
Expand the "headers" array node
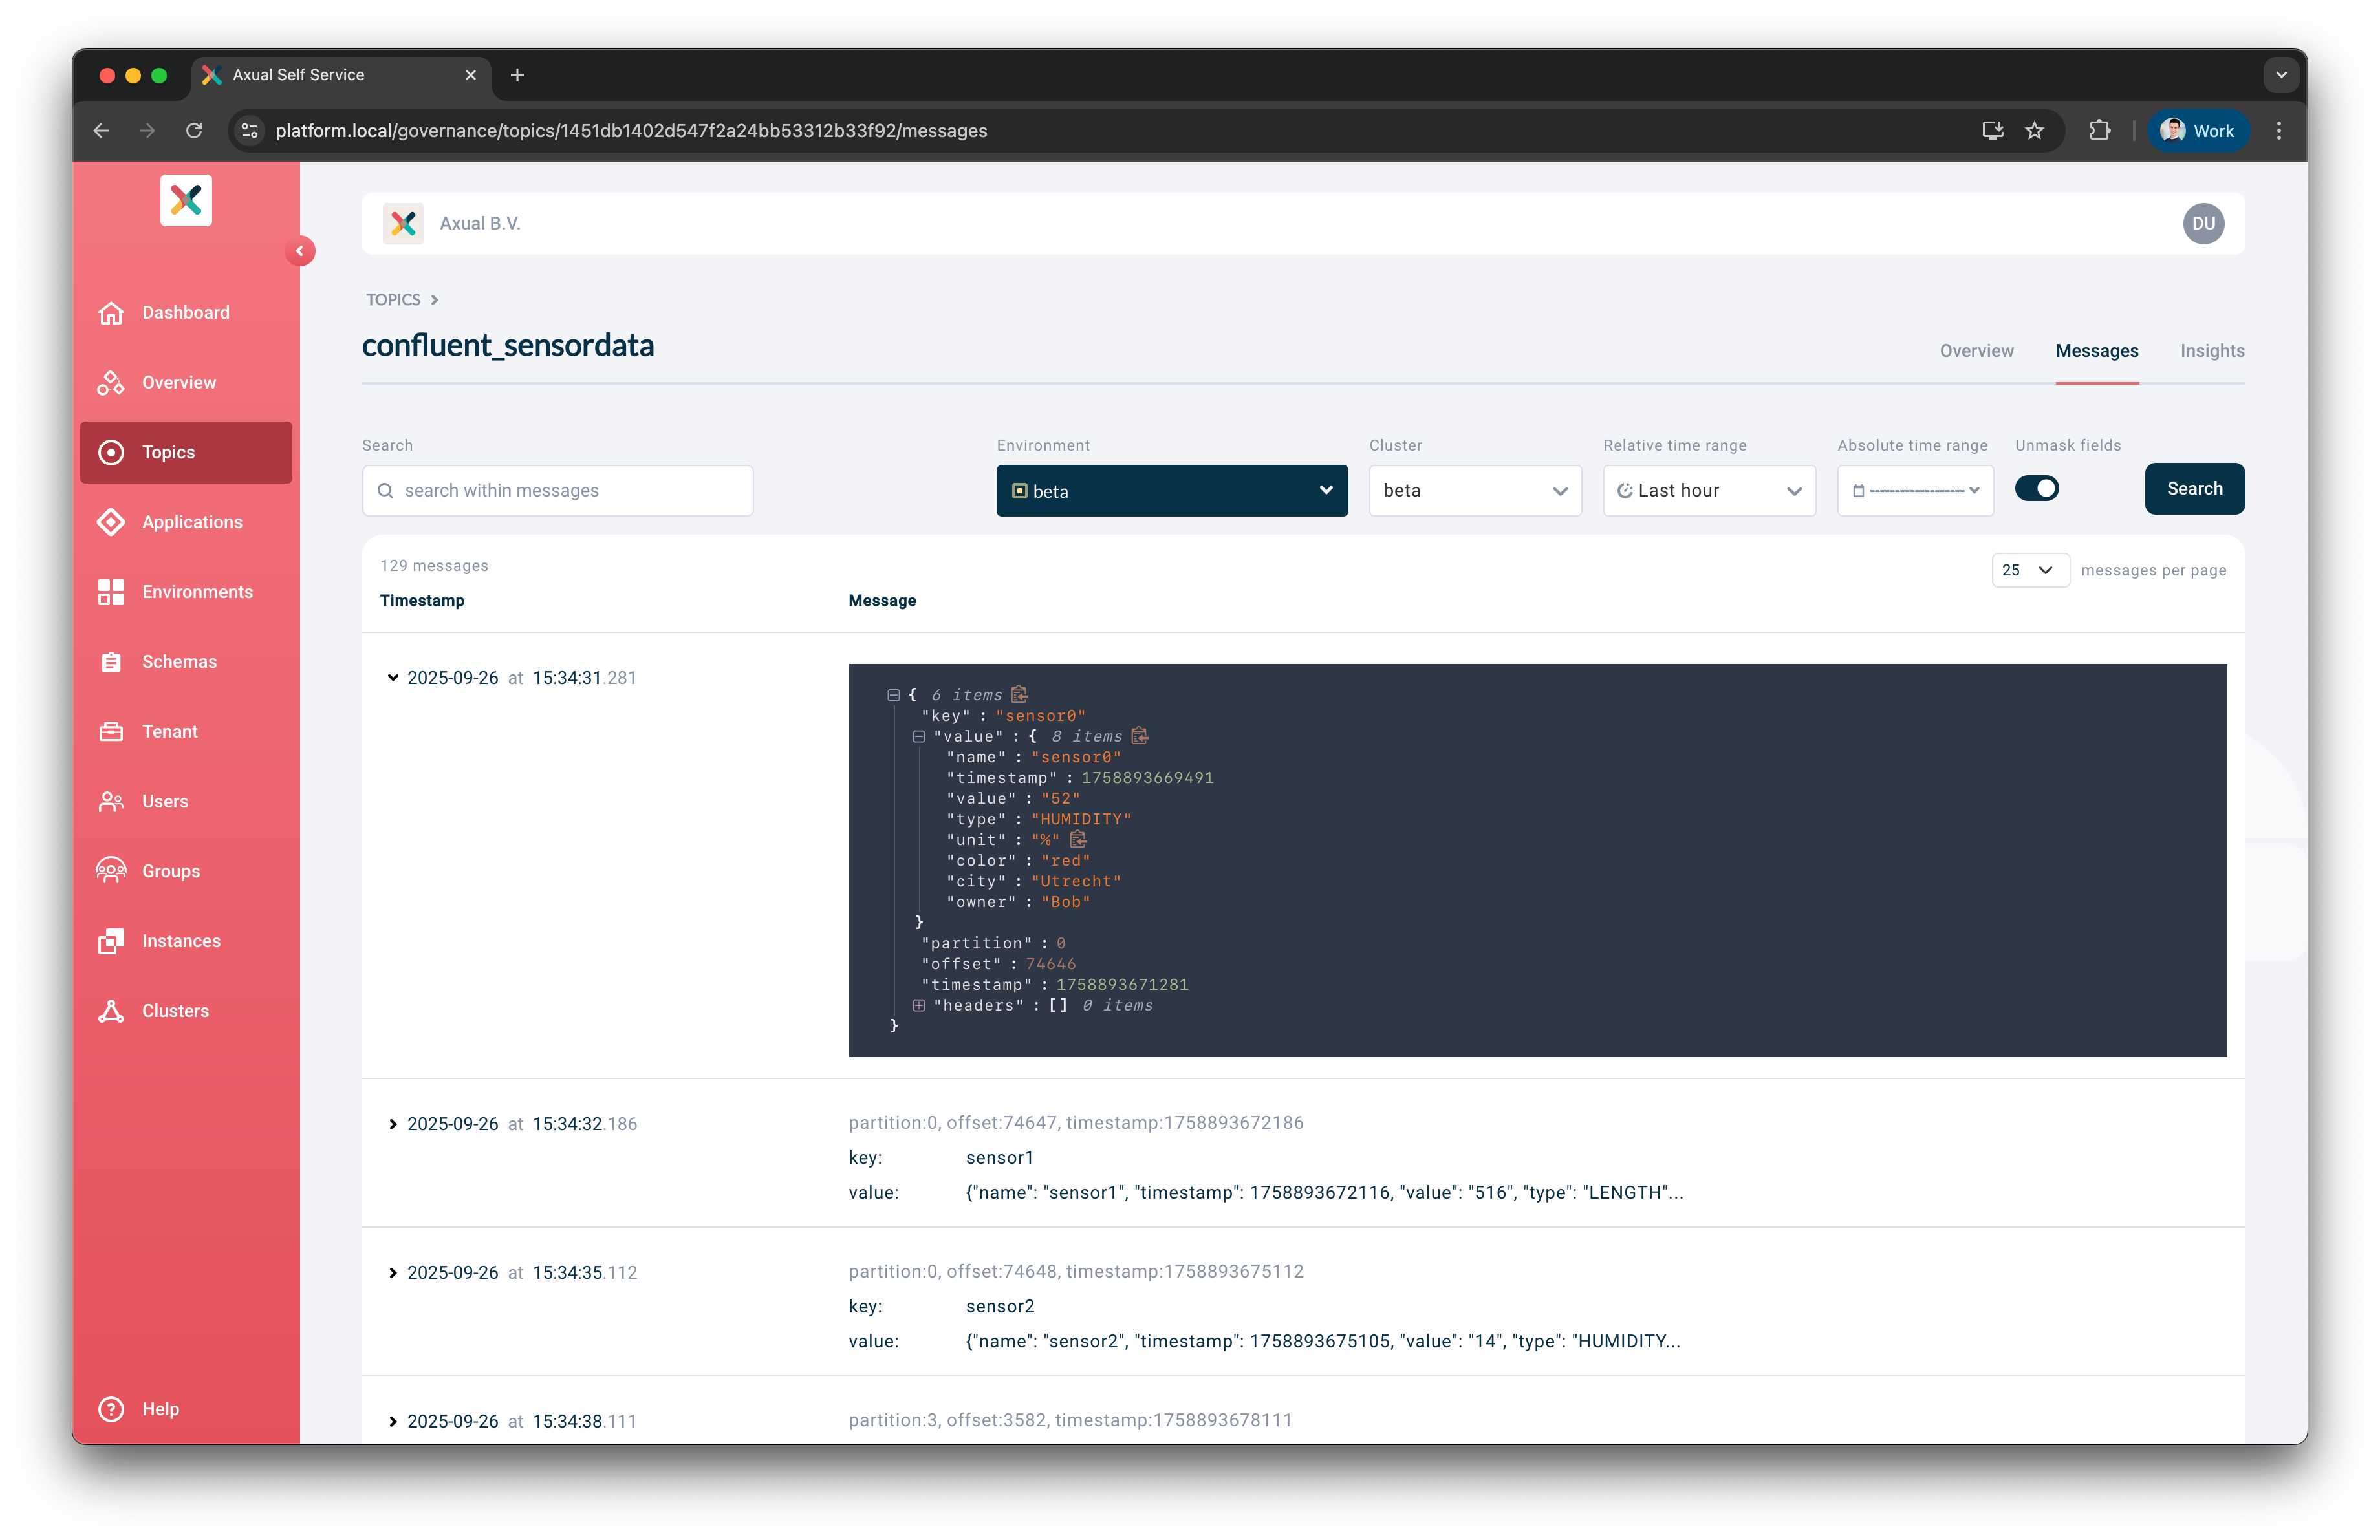click(x=918, y=1005)
